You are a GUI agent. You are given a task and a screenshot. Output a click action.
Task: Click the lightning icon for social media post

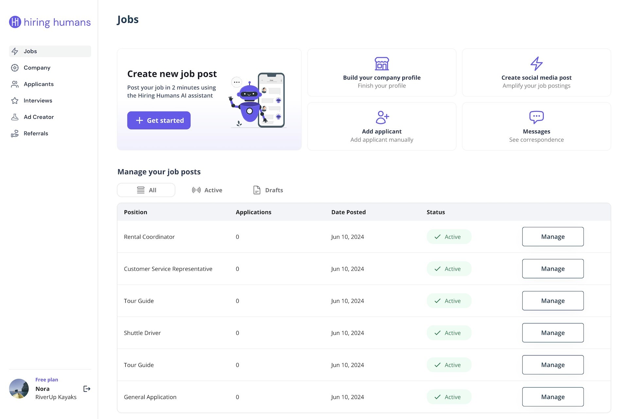(x=536, y=64)
